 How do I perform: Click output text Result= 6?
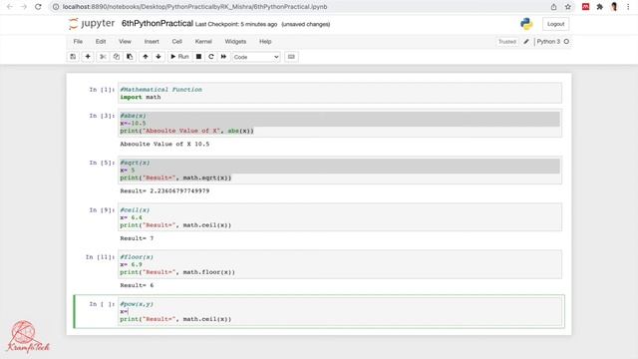coord(137,285)
